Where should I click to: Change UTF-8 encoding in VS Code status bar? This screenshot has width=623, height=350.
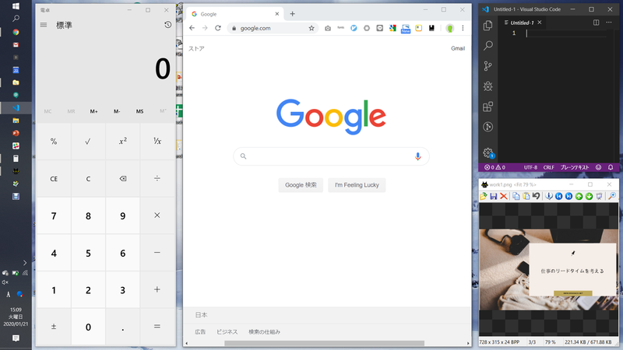530,167
